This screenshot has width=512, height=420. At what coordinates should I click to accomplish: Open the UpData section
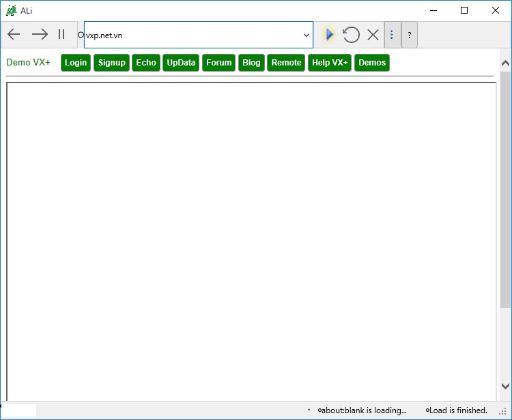tap(182, 63)
